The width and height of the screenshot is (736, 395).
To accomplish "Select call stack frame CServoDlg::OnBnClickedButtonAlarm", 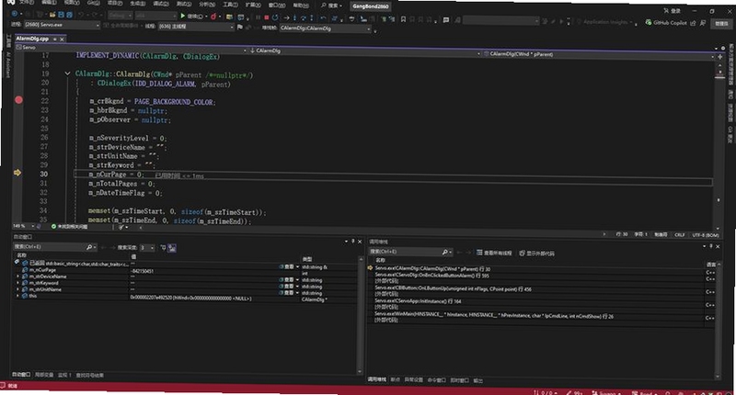I will pos(540,276).
